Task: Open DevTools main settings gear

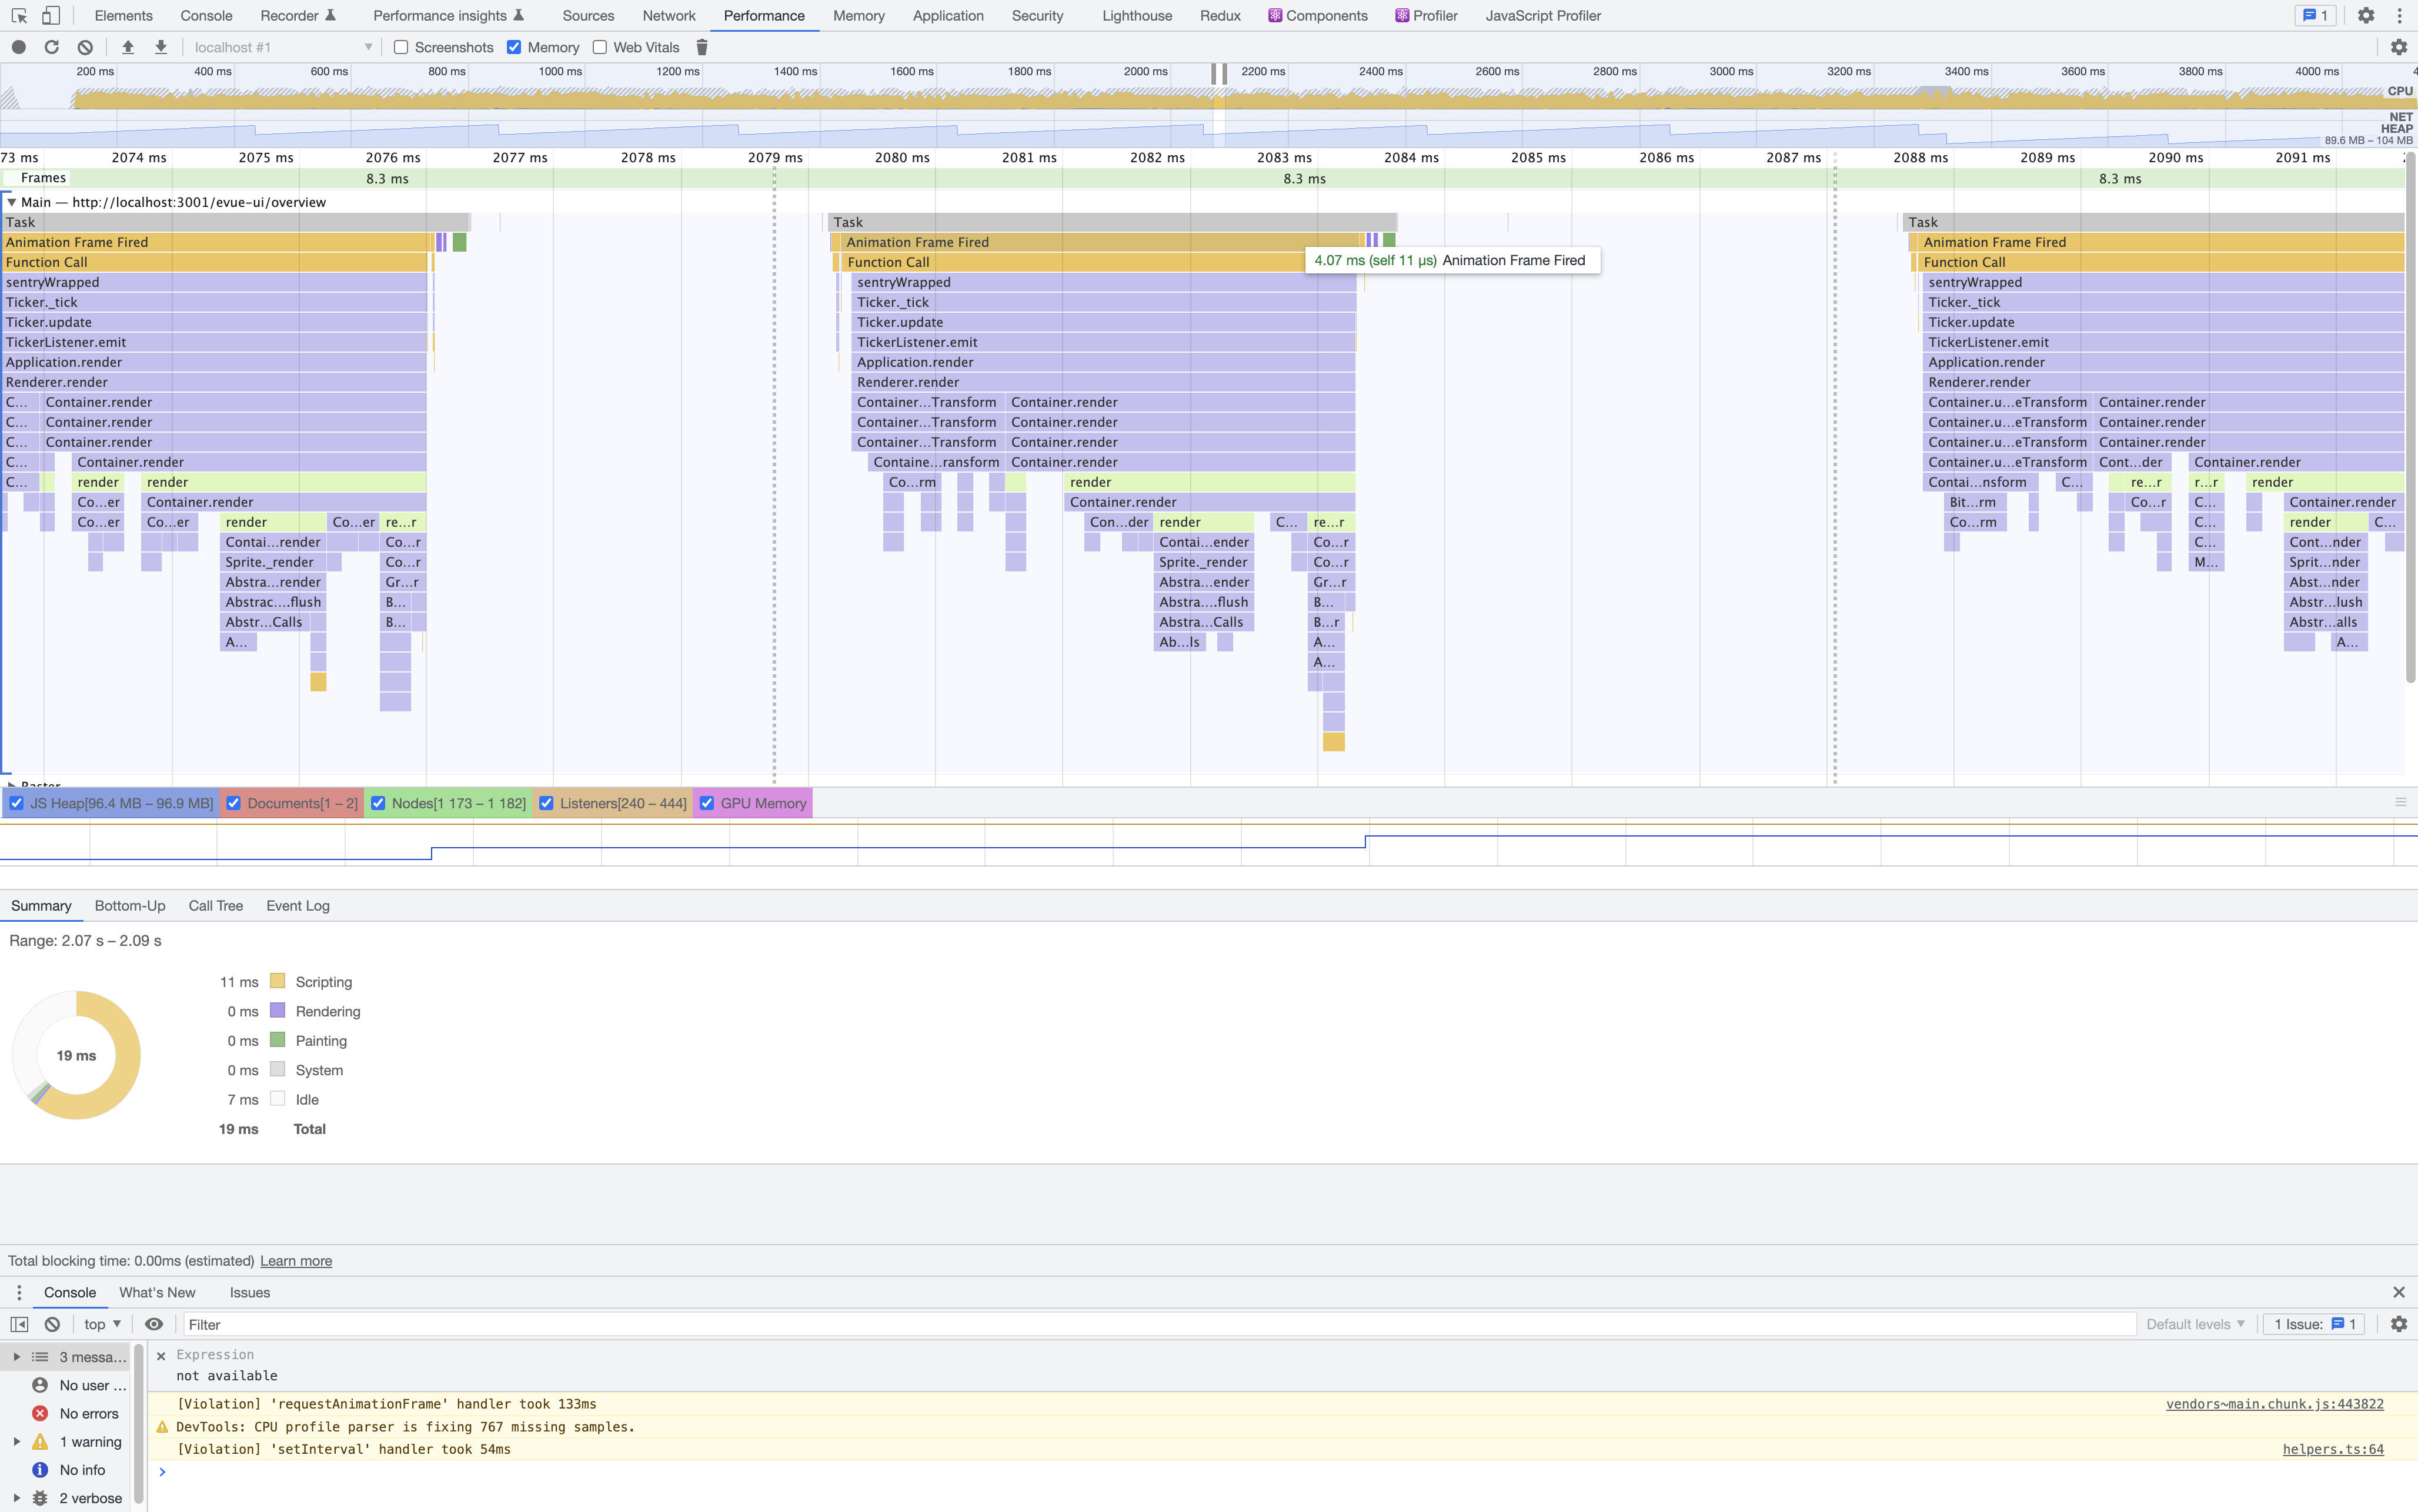Action: tap(2366, 16)
